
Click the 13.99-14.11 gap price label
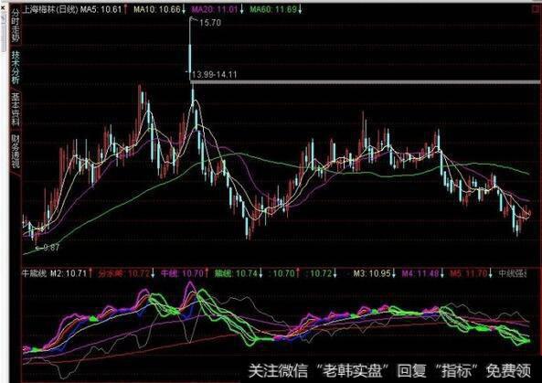214,74
